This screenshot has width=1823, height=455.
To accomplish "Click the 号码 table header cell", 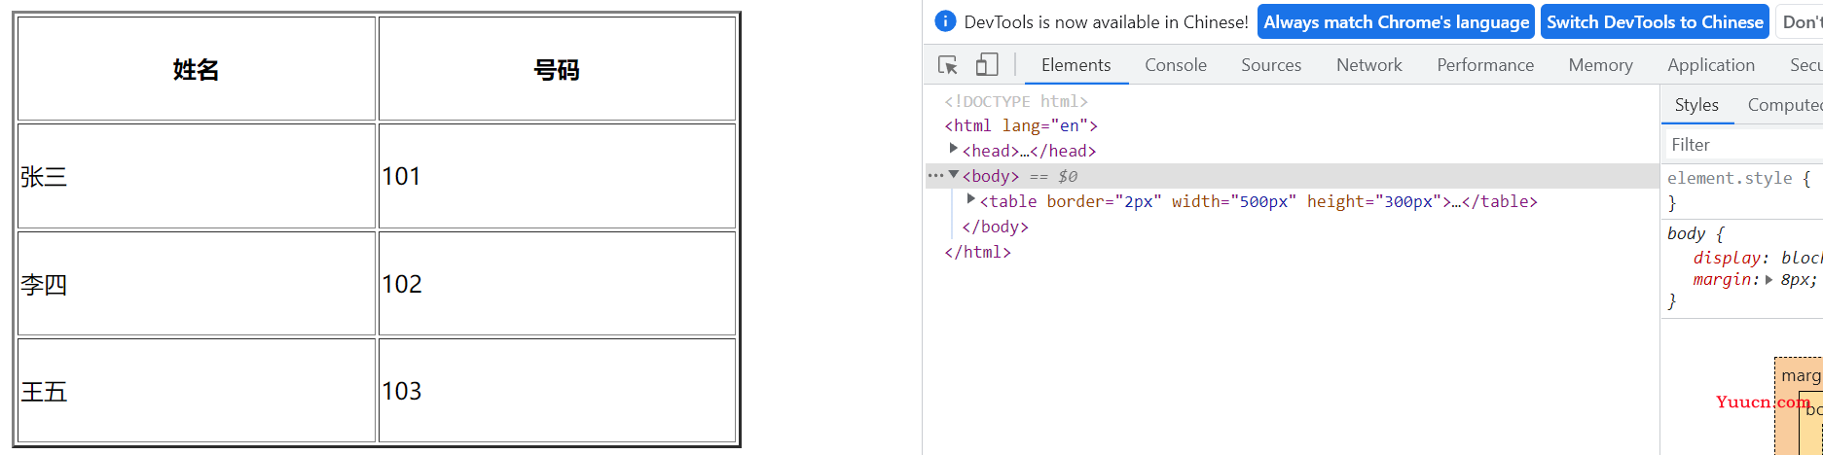I will click(x=557, y=69).
